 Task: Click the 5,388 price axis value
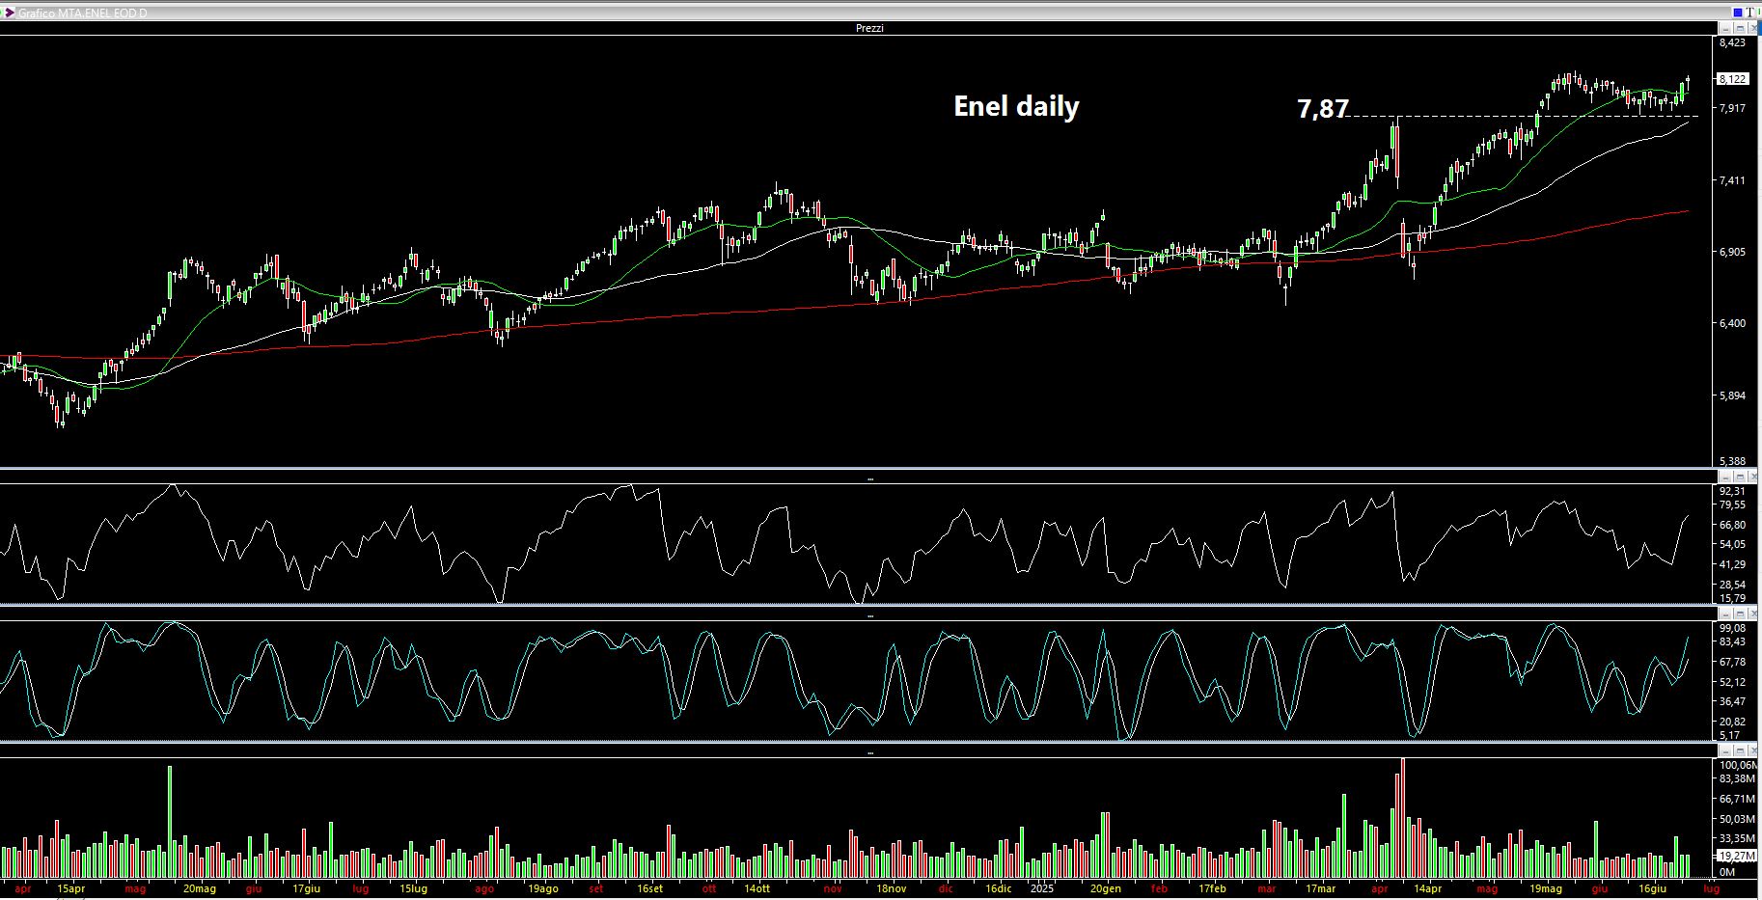pos(1732,461)
